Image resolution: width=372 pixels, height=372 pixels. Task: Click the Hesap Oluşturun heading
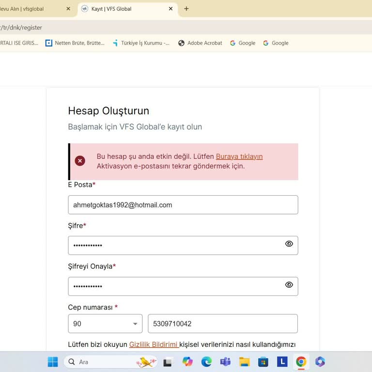[108, 111]
